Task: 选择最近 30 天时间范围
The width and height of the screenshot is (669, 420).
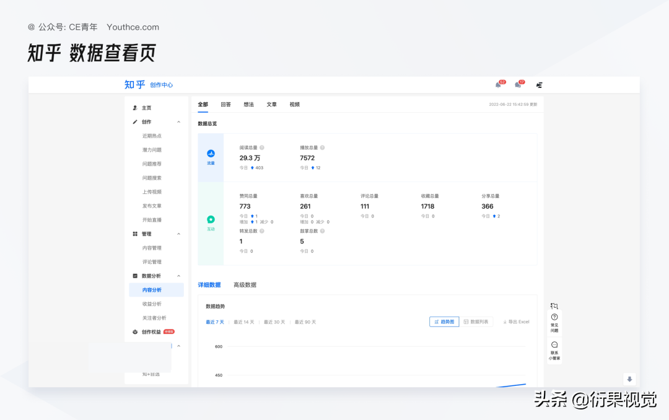Action: tap(273, 322)
